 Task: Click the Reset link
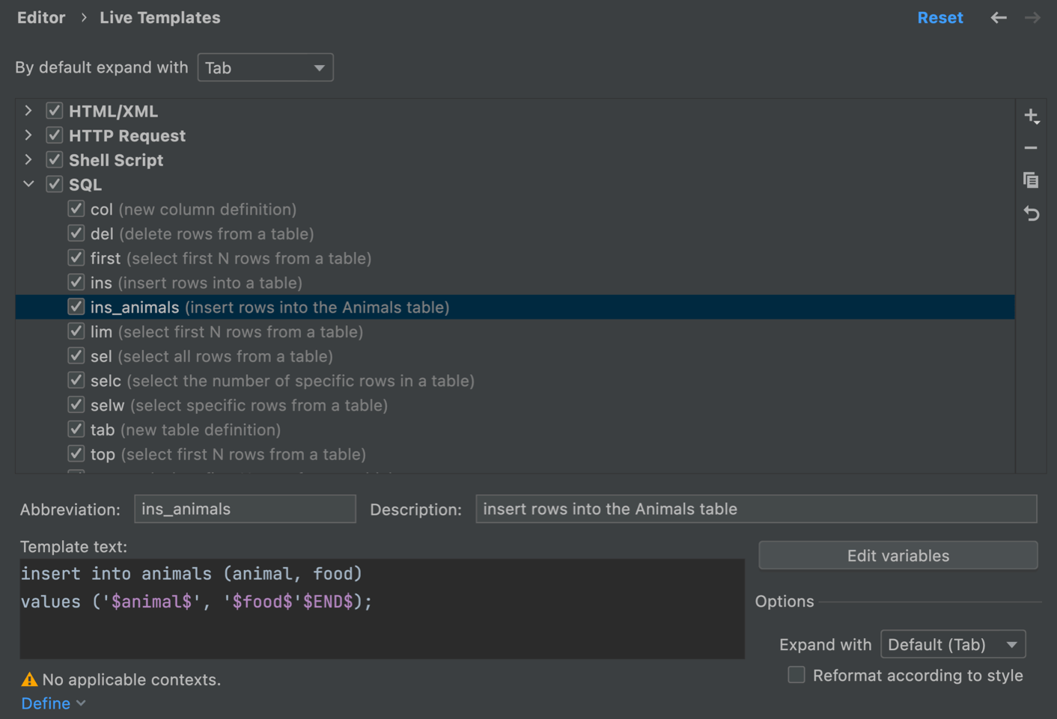tap(940, 17)
